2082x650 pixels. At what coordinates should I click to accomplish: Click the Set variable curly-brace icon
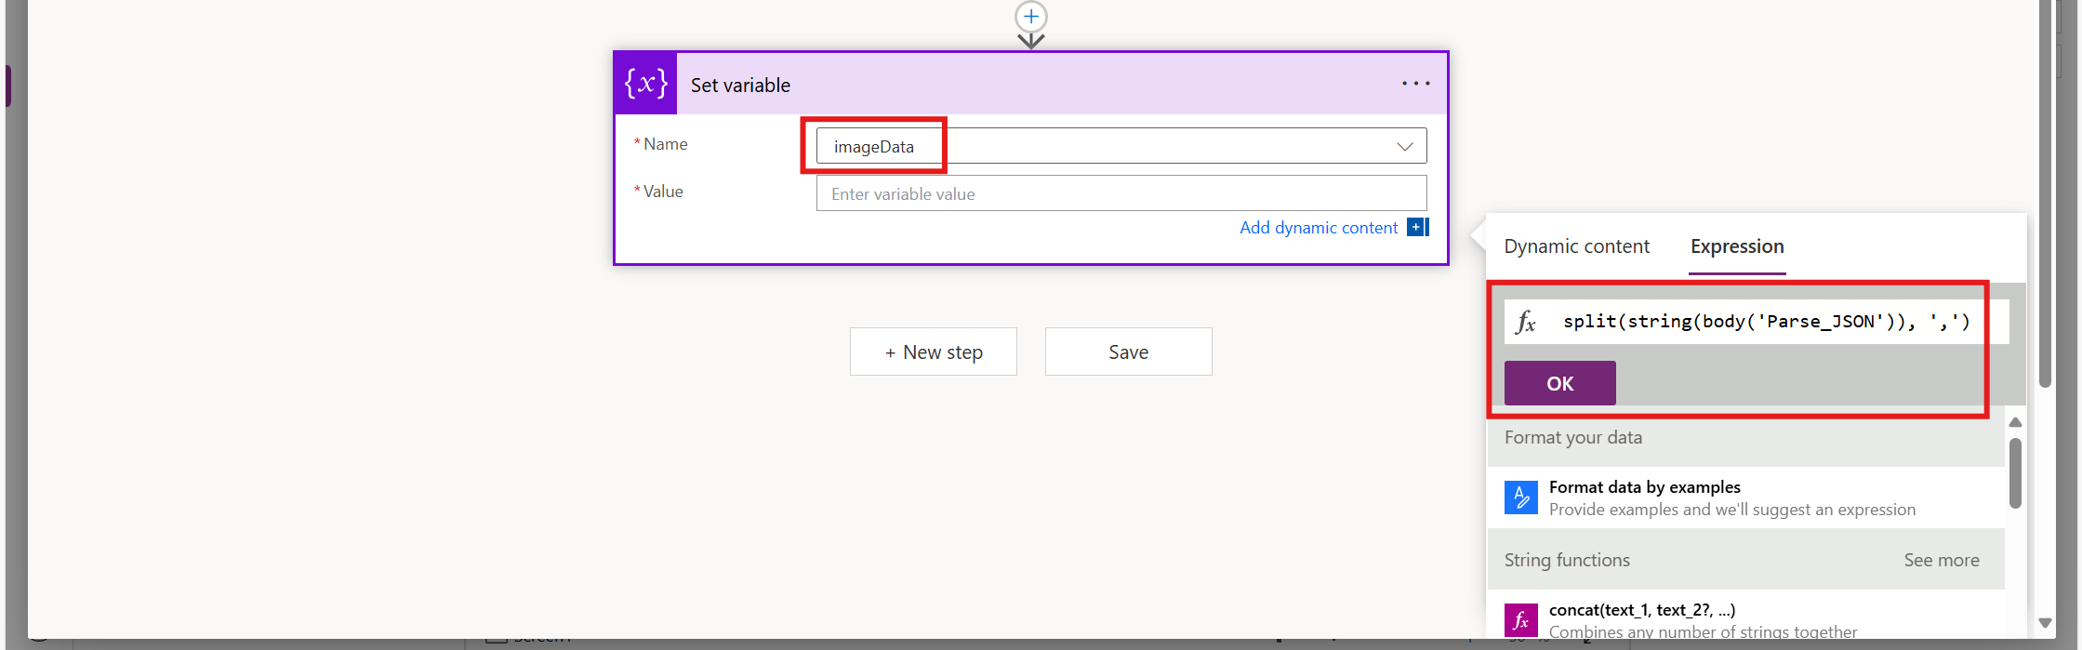pos(645,84)
